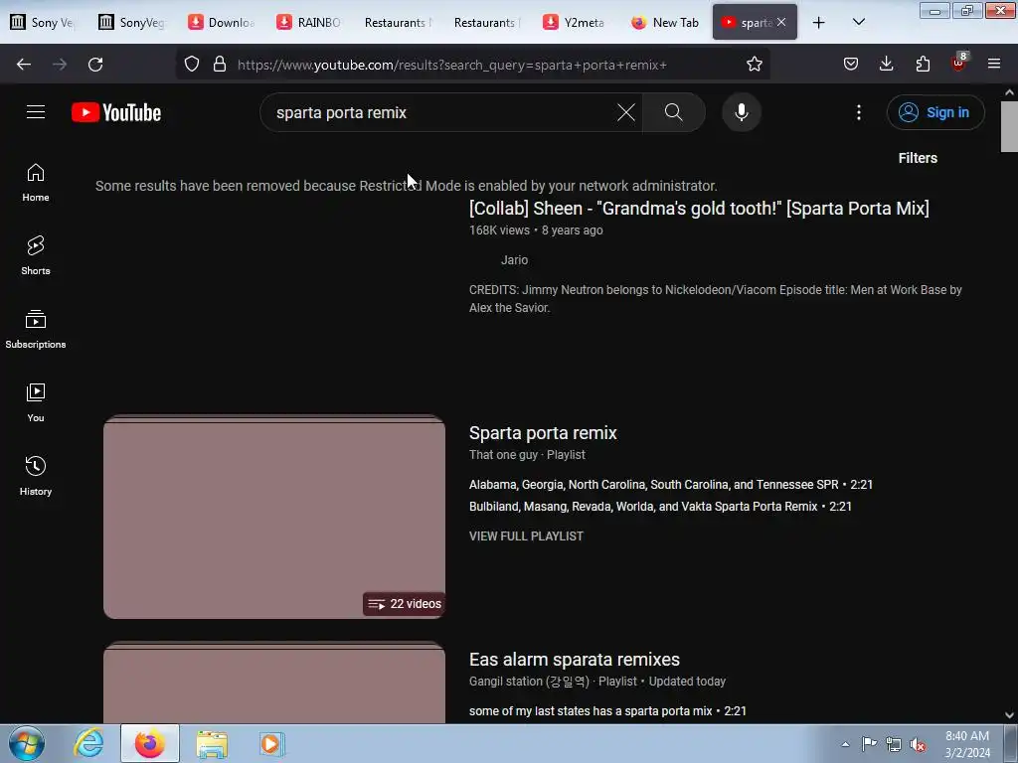Click the site security padlock icon

(x=220, y=65)
